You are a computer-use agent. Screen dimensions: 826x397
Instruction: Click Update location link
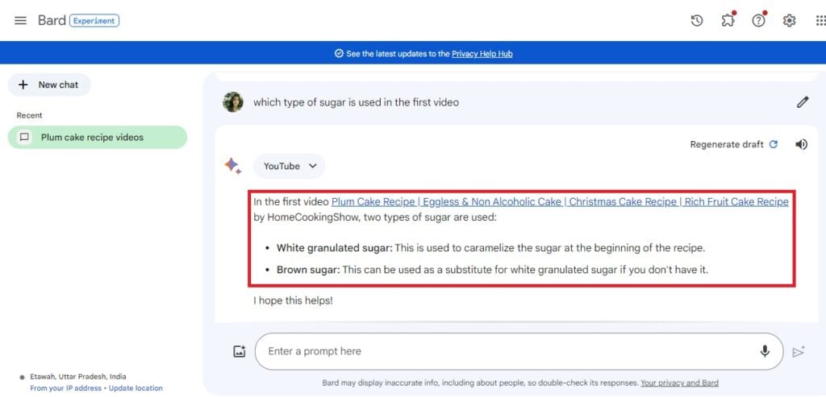[x=136, y=388]
